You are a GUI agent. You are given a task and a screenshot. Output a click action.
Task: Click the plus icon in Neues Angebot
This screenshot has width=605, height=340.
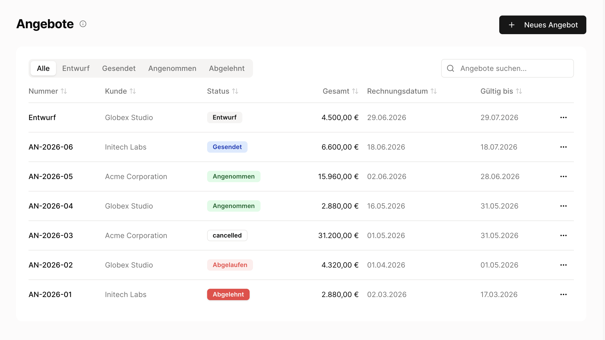[x=512, y=25]
